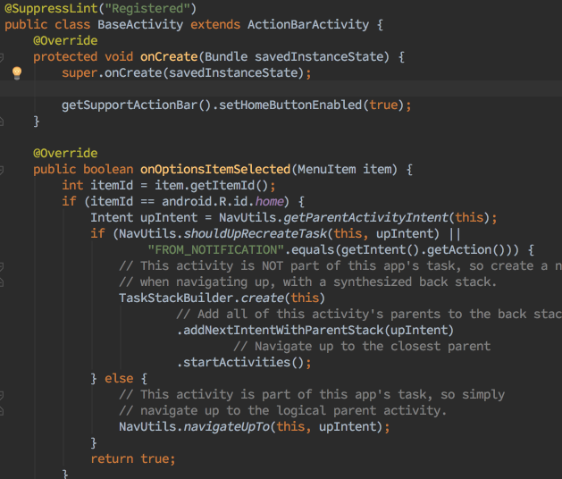Click the ActionBarActivity superclass name
This screenshot has width=562, height=479.
click(x=308, y=24)
